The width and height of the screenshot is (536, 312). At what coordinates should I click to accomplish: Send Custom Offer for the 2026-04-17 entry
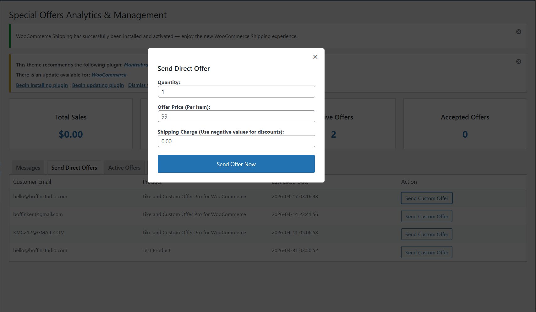click(x=426, y=198)
